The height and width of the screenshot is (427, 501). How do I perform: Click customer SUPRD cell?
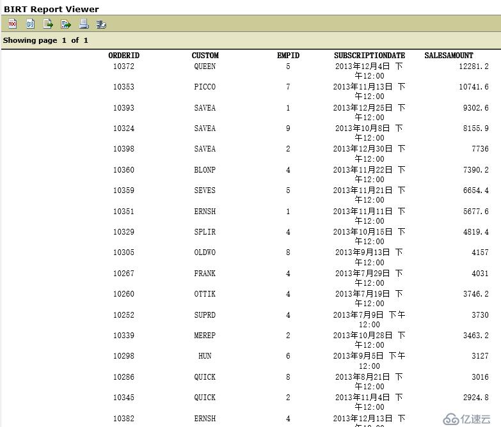205,315
